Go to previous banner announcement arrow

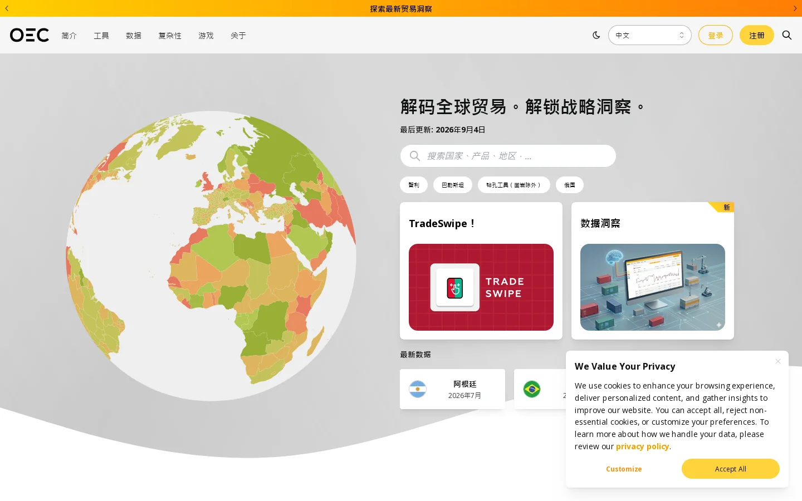(x=7, y=8)
